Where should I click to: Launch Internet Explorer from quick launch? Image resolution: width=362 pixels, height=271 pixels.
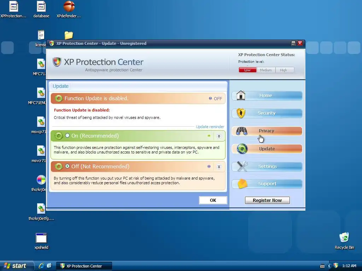click(41, 266)
